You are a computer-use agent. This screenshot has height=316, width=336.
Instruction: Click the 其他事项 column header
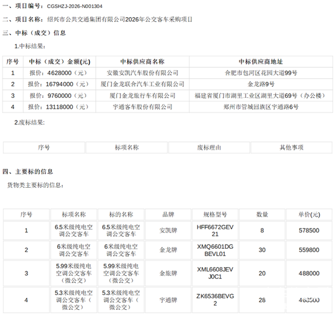(291, 147)
